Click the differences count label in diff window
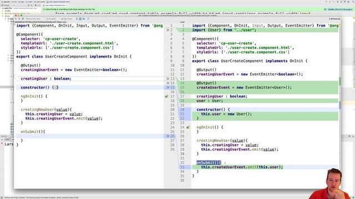 (334, 19)
